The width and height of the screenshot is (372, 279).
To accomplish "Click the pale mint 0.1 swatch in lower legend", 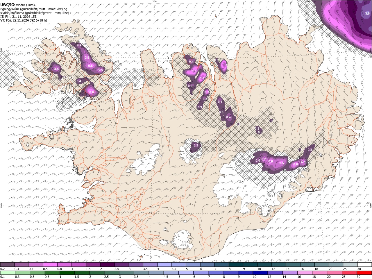I will (x=8, y=273).
